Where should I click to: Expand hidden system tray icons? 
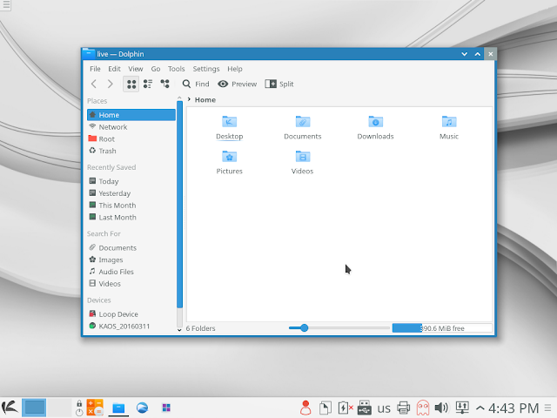[x=480, y=408]
